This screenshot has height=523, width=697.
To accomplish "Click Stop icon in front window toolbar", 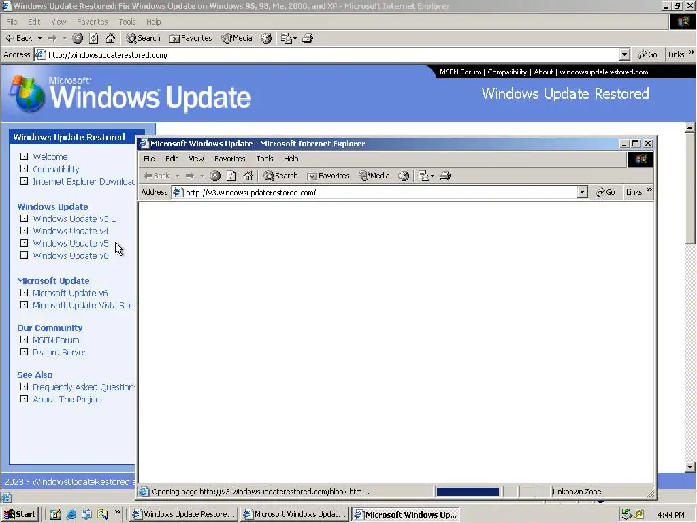I will tap(215, 176).
